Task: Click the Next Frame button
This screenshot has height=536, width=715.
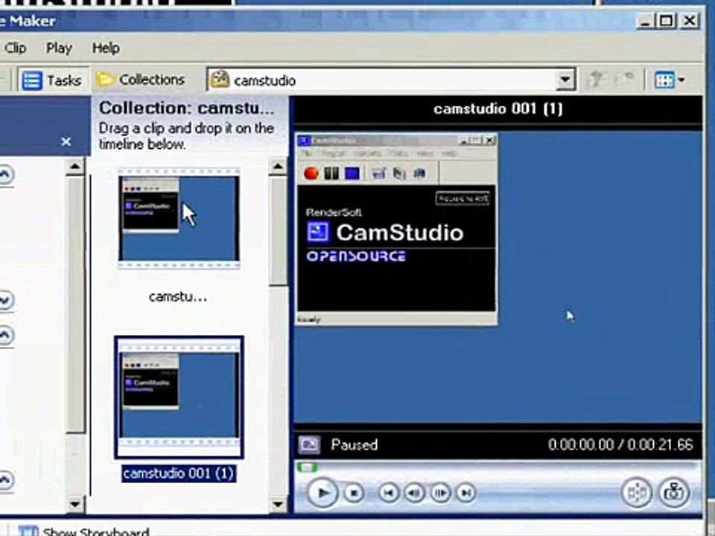Action: [x=440, y=493]
